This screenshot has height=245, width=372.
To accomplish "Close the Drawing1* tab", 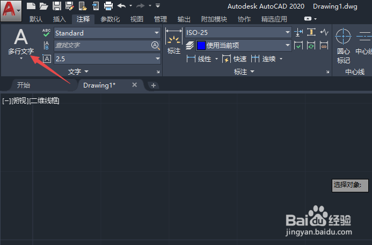I will [135, 85].
